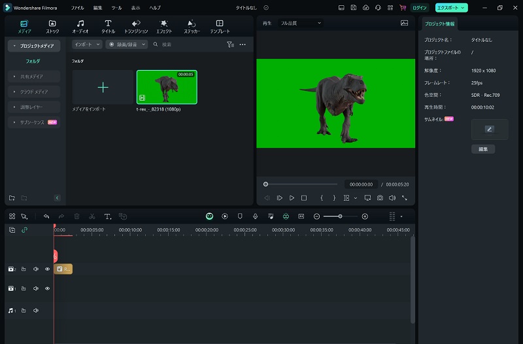The image size is (523, 344).
Task: Open the ファイル menu
Action: pos(77,8)
